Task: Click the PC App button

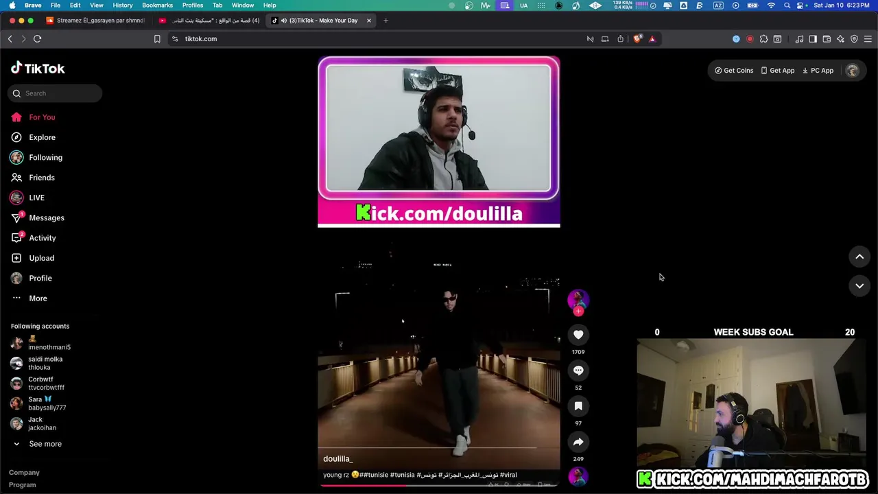Action: coord(818,71)
